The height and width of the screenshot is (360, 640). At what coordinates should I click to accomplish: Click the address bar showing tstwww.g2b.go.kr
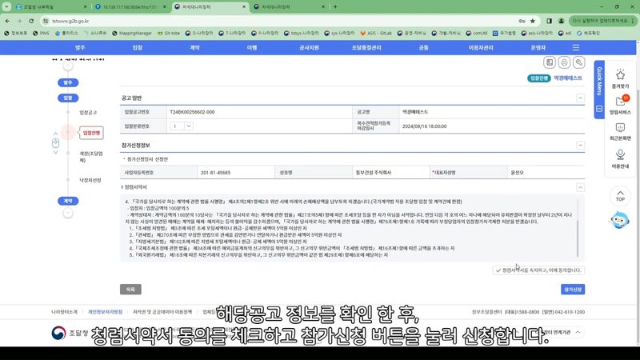282,21
